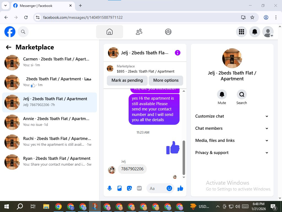Open the Facebook menu grid icon

(241, 32)
